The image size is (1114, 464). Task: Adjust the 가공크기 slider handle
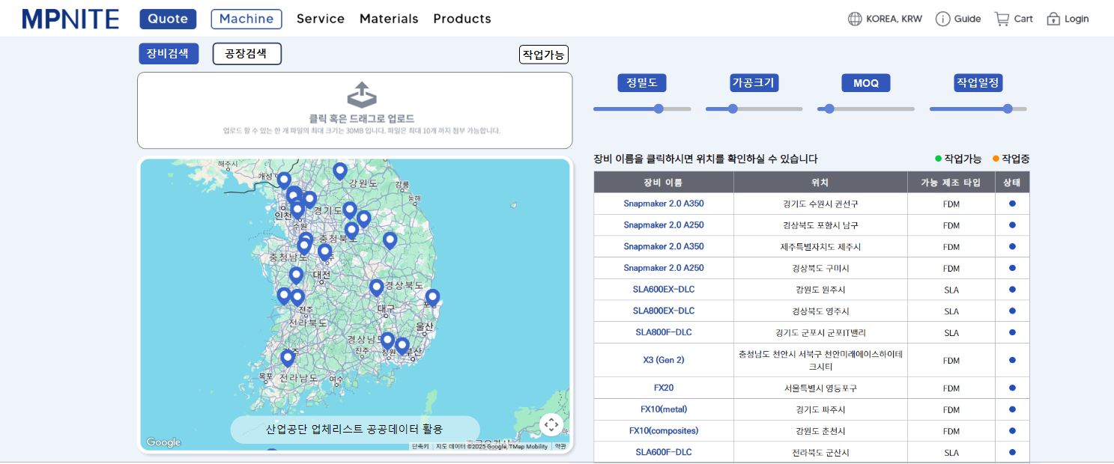pos(733,109)
